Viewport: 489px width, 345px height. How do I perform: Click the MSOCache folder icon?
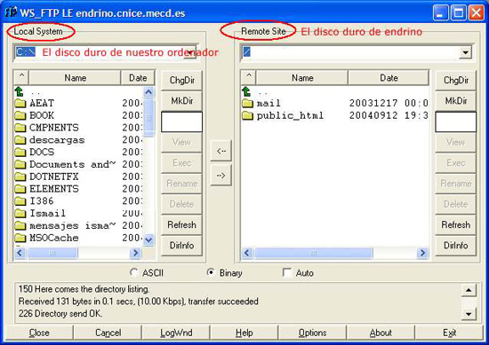pos(20,238)
